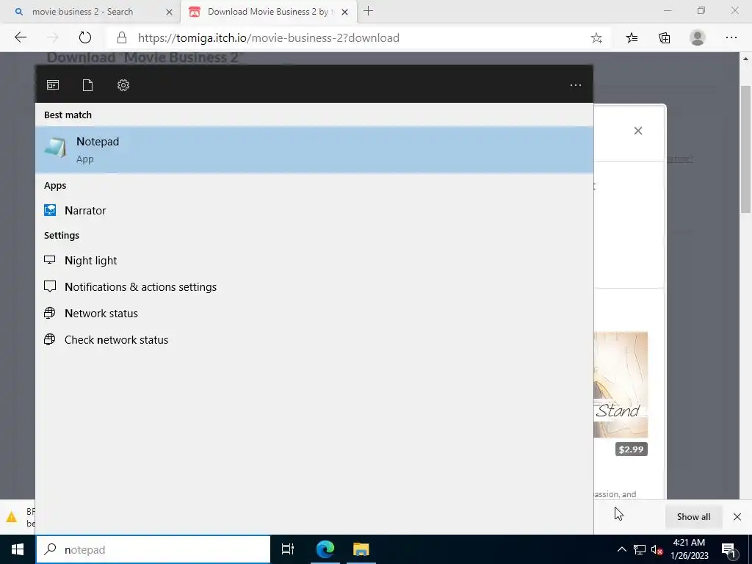Open Edge Favorites list
The height and width of the screenshot is (564, 752).
point(632,38)
